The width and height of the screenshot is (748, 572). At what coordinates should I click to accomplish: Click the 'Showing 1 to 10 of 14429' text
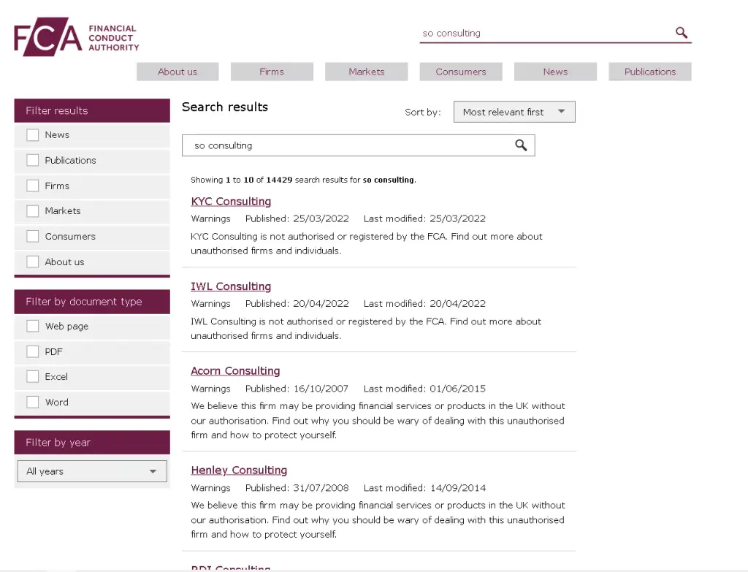point(241,180)
